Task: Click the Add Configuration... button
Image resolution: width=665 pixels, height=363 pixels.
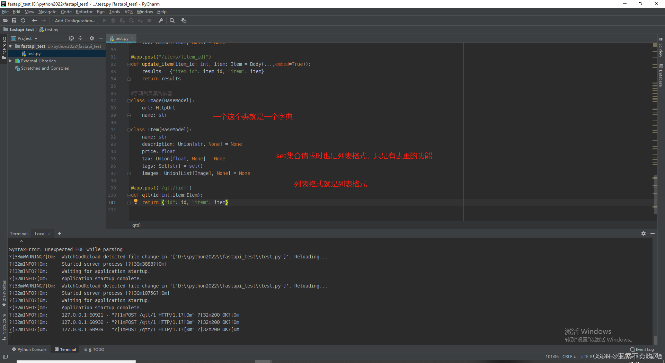Action: pos(75,21)
